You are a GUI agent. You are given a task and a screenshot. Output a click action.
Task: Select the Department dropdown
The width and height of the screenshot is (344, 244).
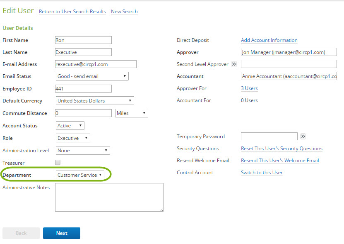[x=80, y=175]
